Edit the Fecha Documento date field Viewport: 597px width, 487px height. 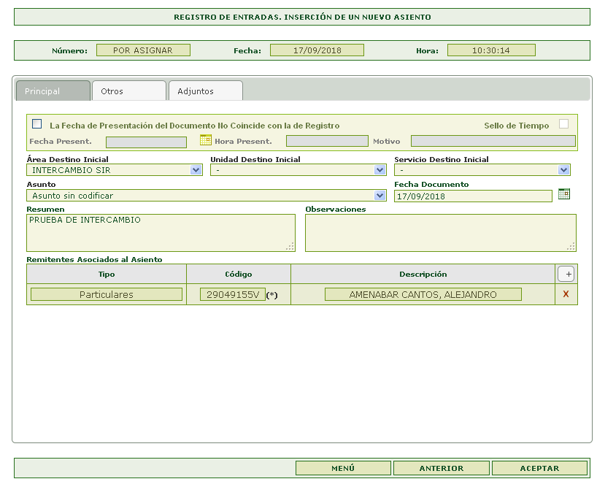tap(473, 196)
